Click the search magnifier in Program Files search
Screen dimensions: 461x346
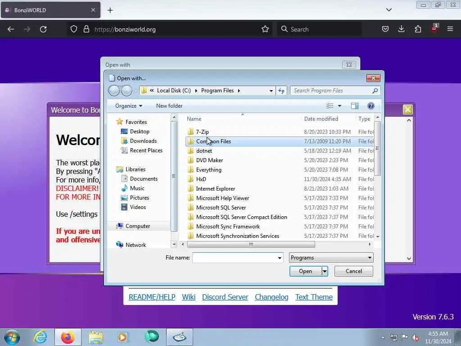pos(375,91)
